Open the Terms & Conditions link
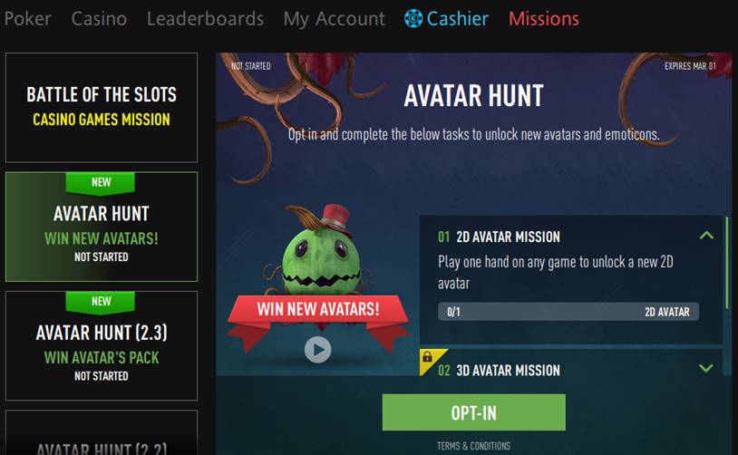Viewport: 738px width, 455px height. coord(473,446)
